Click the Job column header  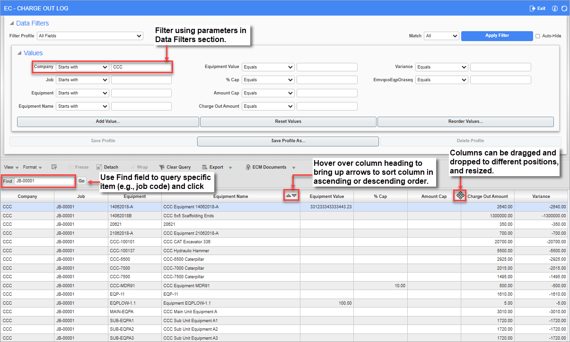(81, 197)
